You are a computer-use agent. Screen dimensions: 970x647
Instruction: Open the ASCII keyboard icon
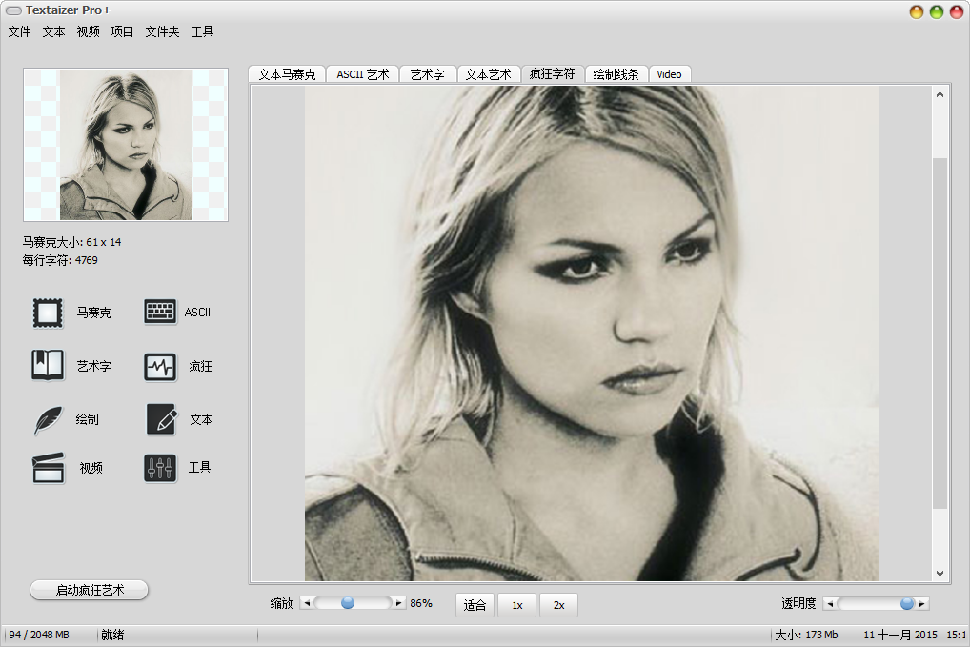coord(160,312)
